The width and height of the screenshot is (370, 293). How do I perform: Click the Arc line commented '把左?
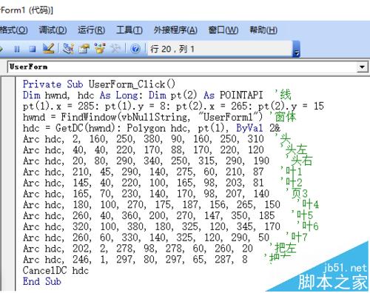[x=159, y=248]
